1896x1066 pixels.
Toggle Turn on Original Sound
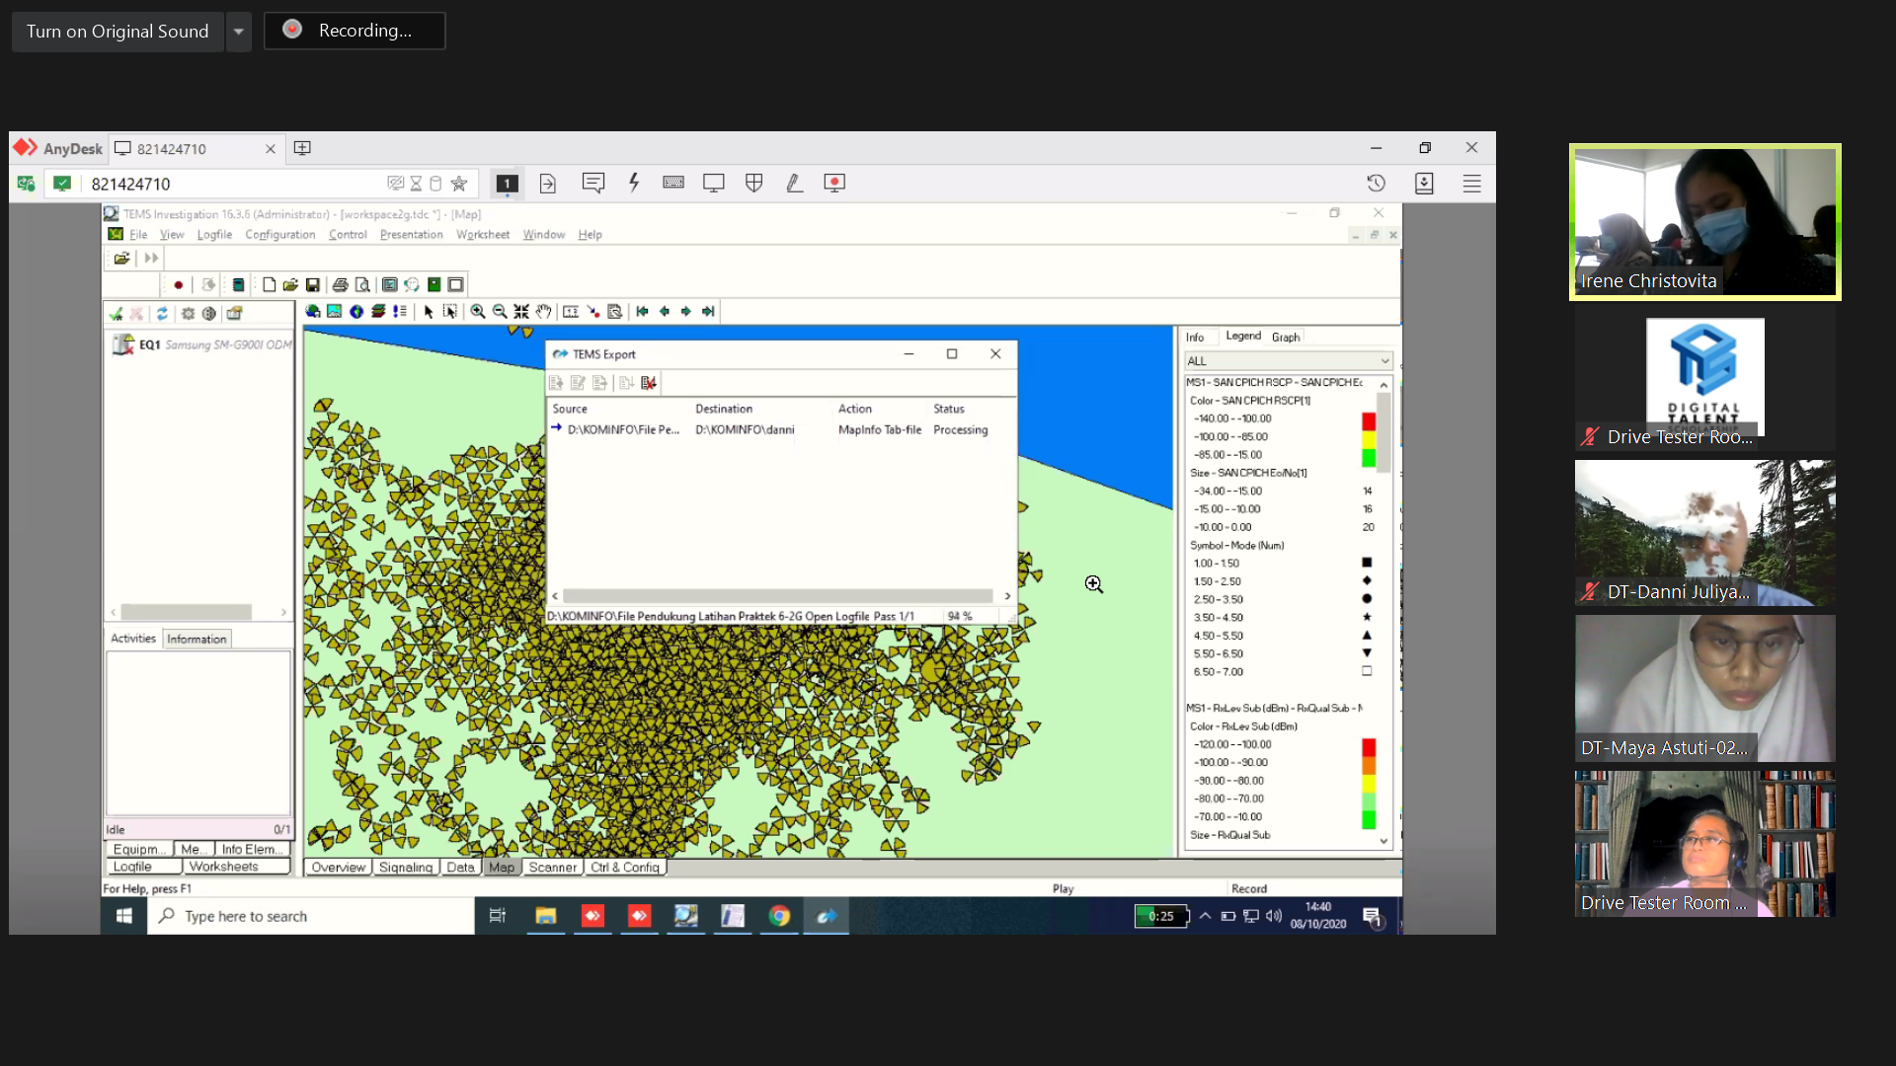(118, 31)
